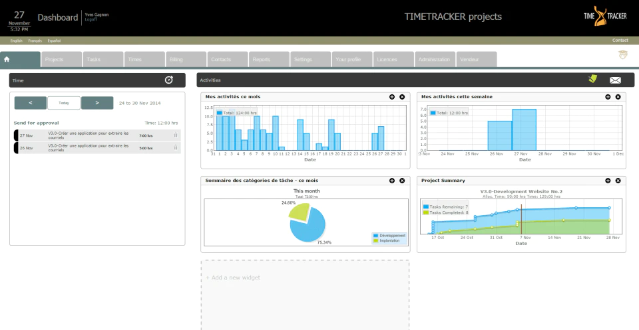639x330 pixels.
Task: Open the Tasks tab
Action: coord(103,59)
